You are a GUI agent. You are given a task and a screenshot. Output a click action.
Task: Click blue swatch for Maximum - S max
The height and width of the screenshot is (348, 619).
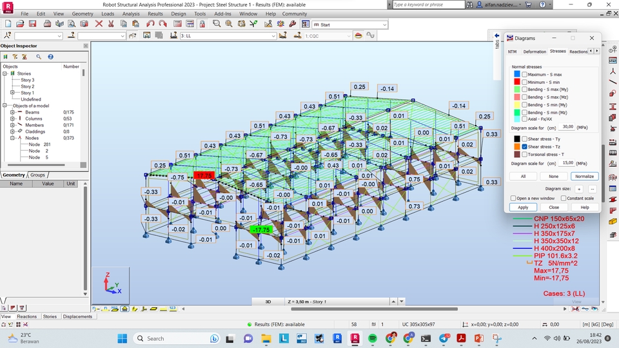[x=516, y=74]
